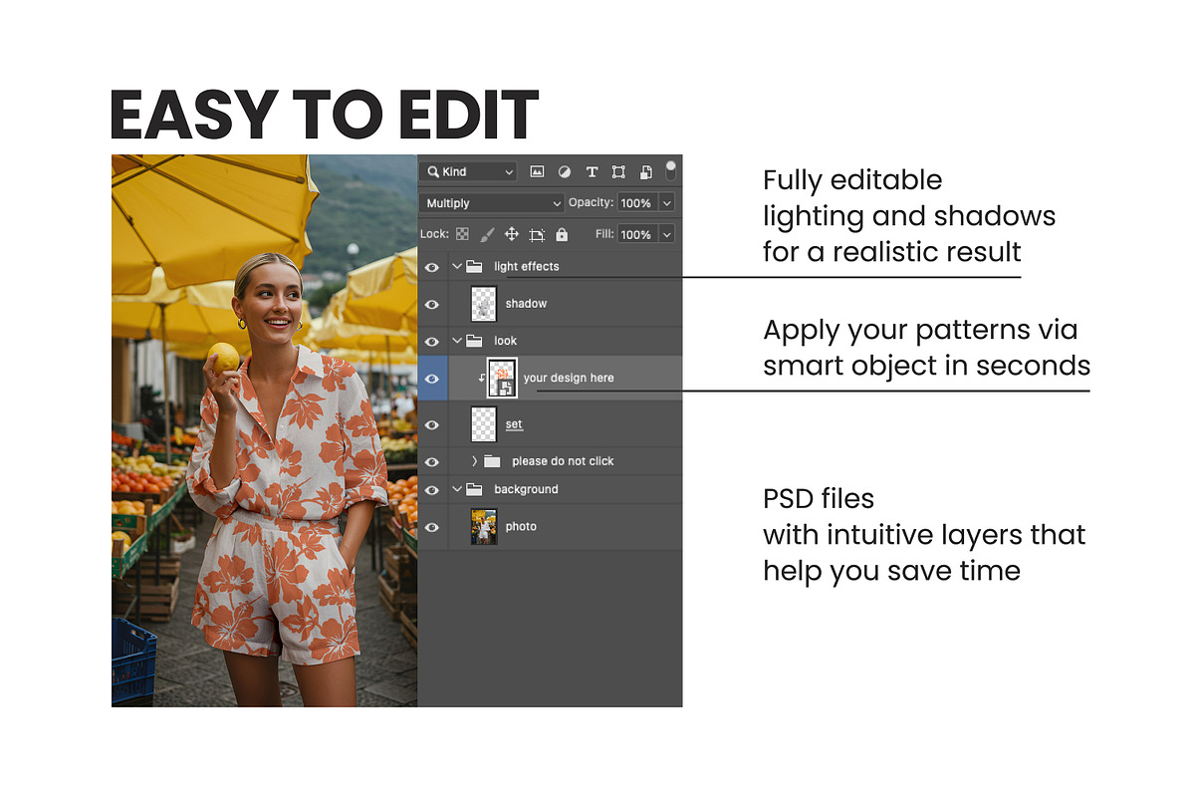Collapse the background group
1195x797 pixels.
[x=457, y=489]
